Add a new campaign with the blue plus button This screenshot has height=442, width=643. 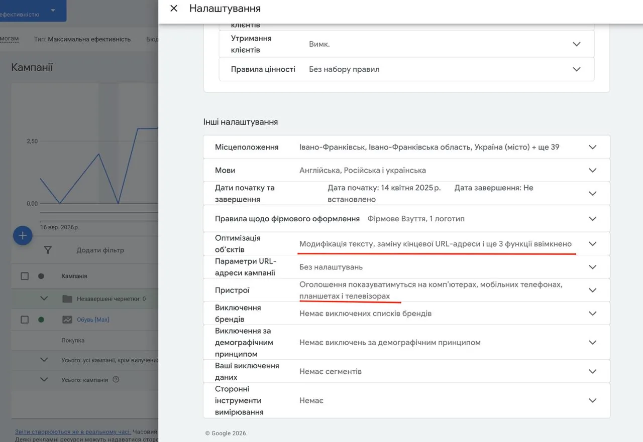pyautogui.click(x=23, y=235)
